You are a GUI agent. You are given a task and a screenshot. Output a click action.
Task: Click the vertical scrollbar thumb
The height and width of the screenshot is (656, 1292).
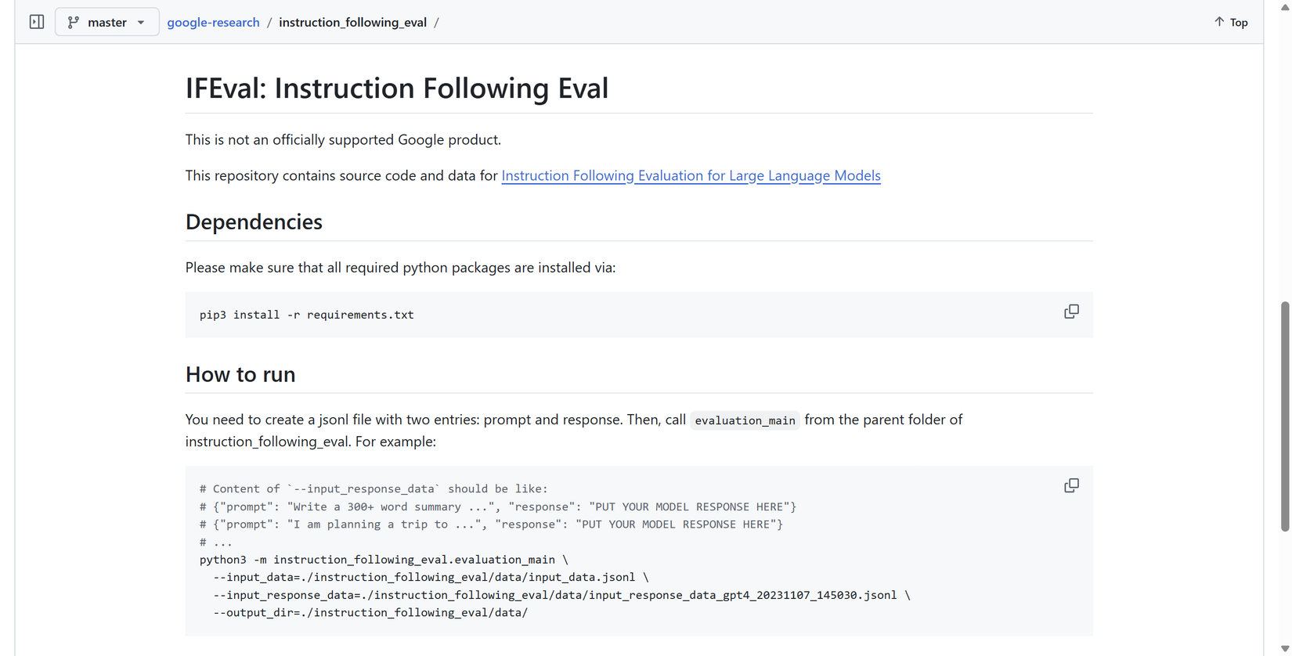pos(1285,415)
